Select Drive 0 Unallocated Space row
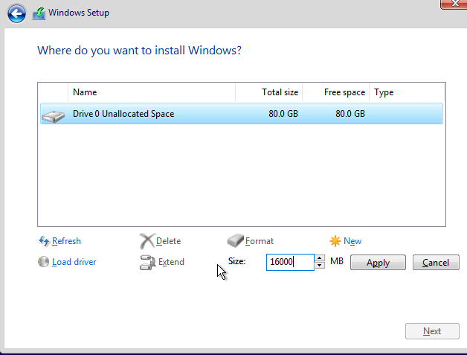This screenshot has width=467, height=355. [242, 114]
